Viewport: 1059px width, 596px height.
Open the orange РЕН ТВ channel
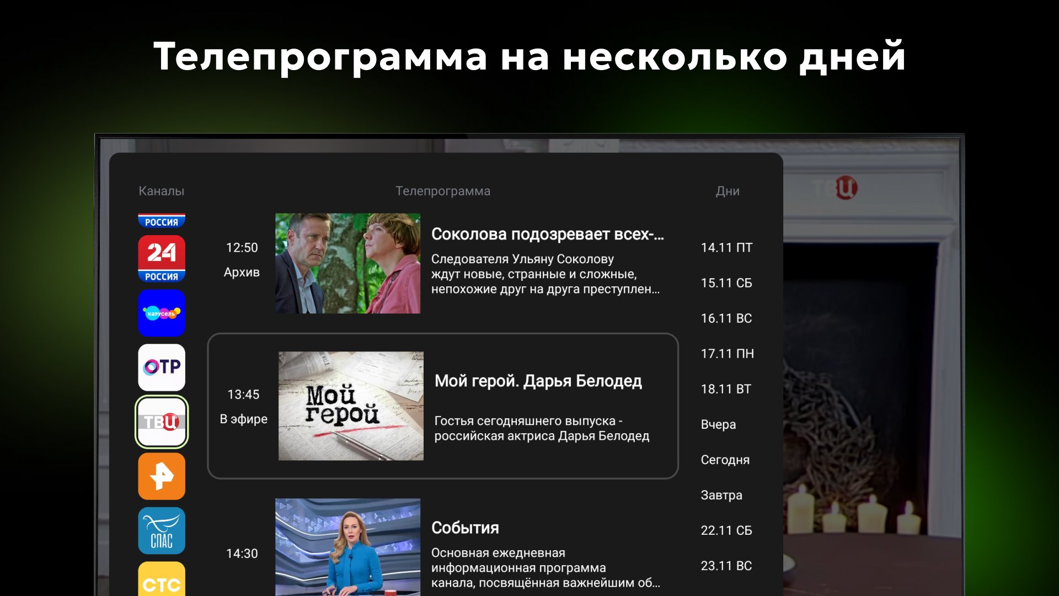click(161, 476)
